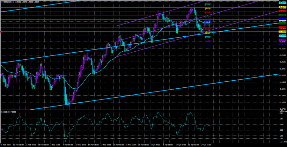
Task: Open the chart dropdown arrow beside GBPUSD,H4
Action: (1, 2)
